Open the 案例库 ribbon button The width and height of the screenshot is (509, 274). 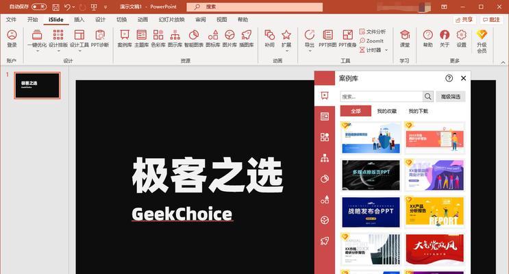point(125,38)
